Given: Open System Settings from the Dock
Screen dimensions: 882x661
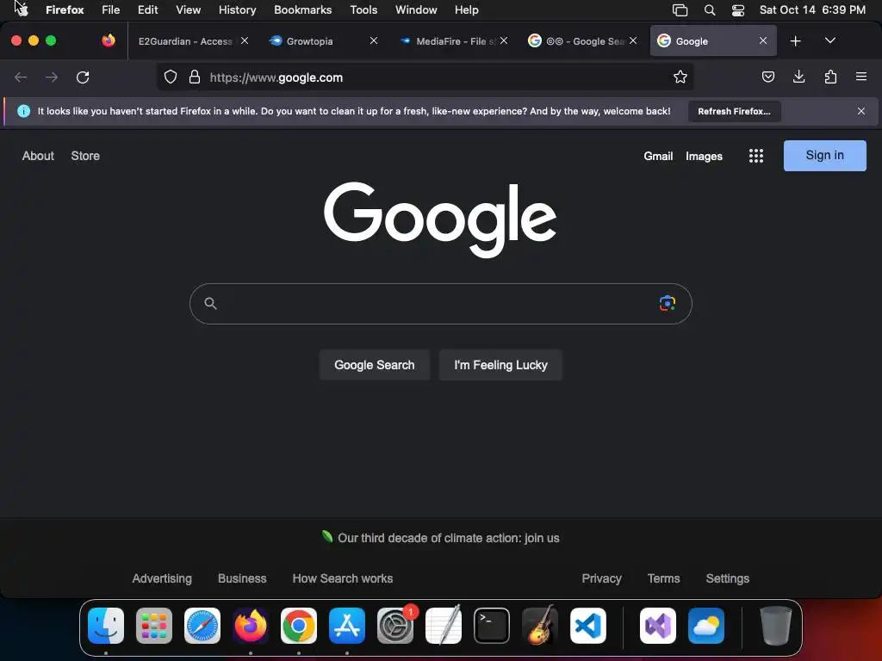Looking at the screenshot, I should coord(395,625).
